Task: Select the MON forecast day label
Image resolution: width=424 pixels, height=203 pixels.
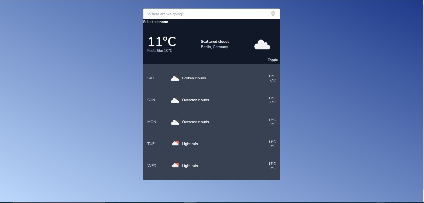Action: [x=151, y=122]
